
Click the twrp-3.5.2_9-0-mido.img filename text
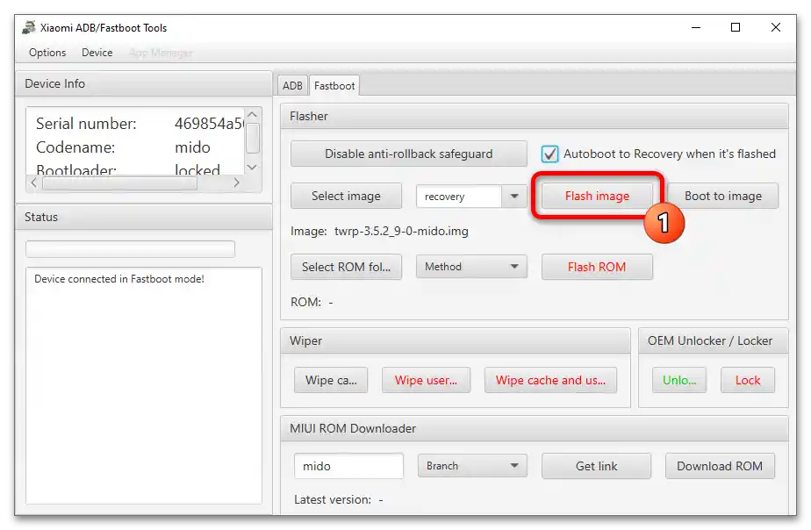pyautogui.click(x=401, y=231)
